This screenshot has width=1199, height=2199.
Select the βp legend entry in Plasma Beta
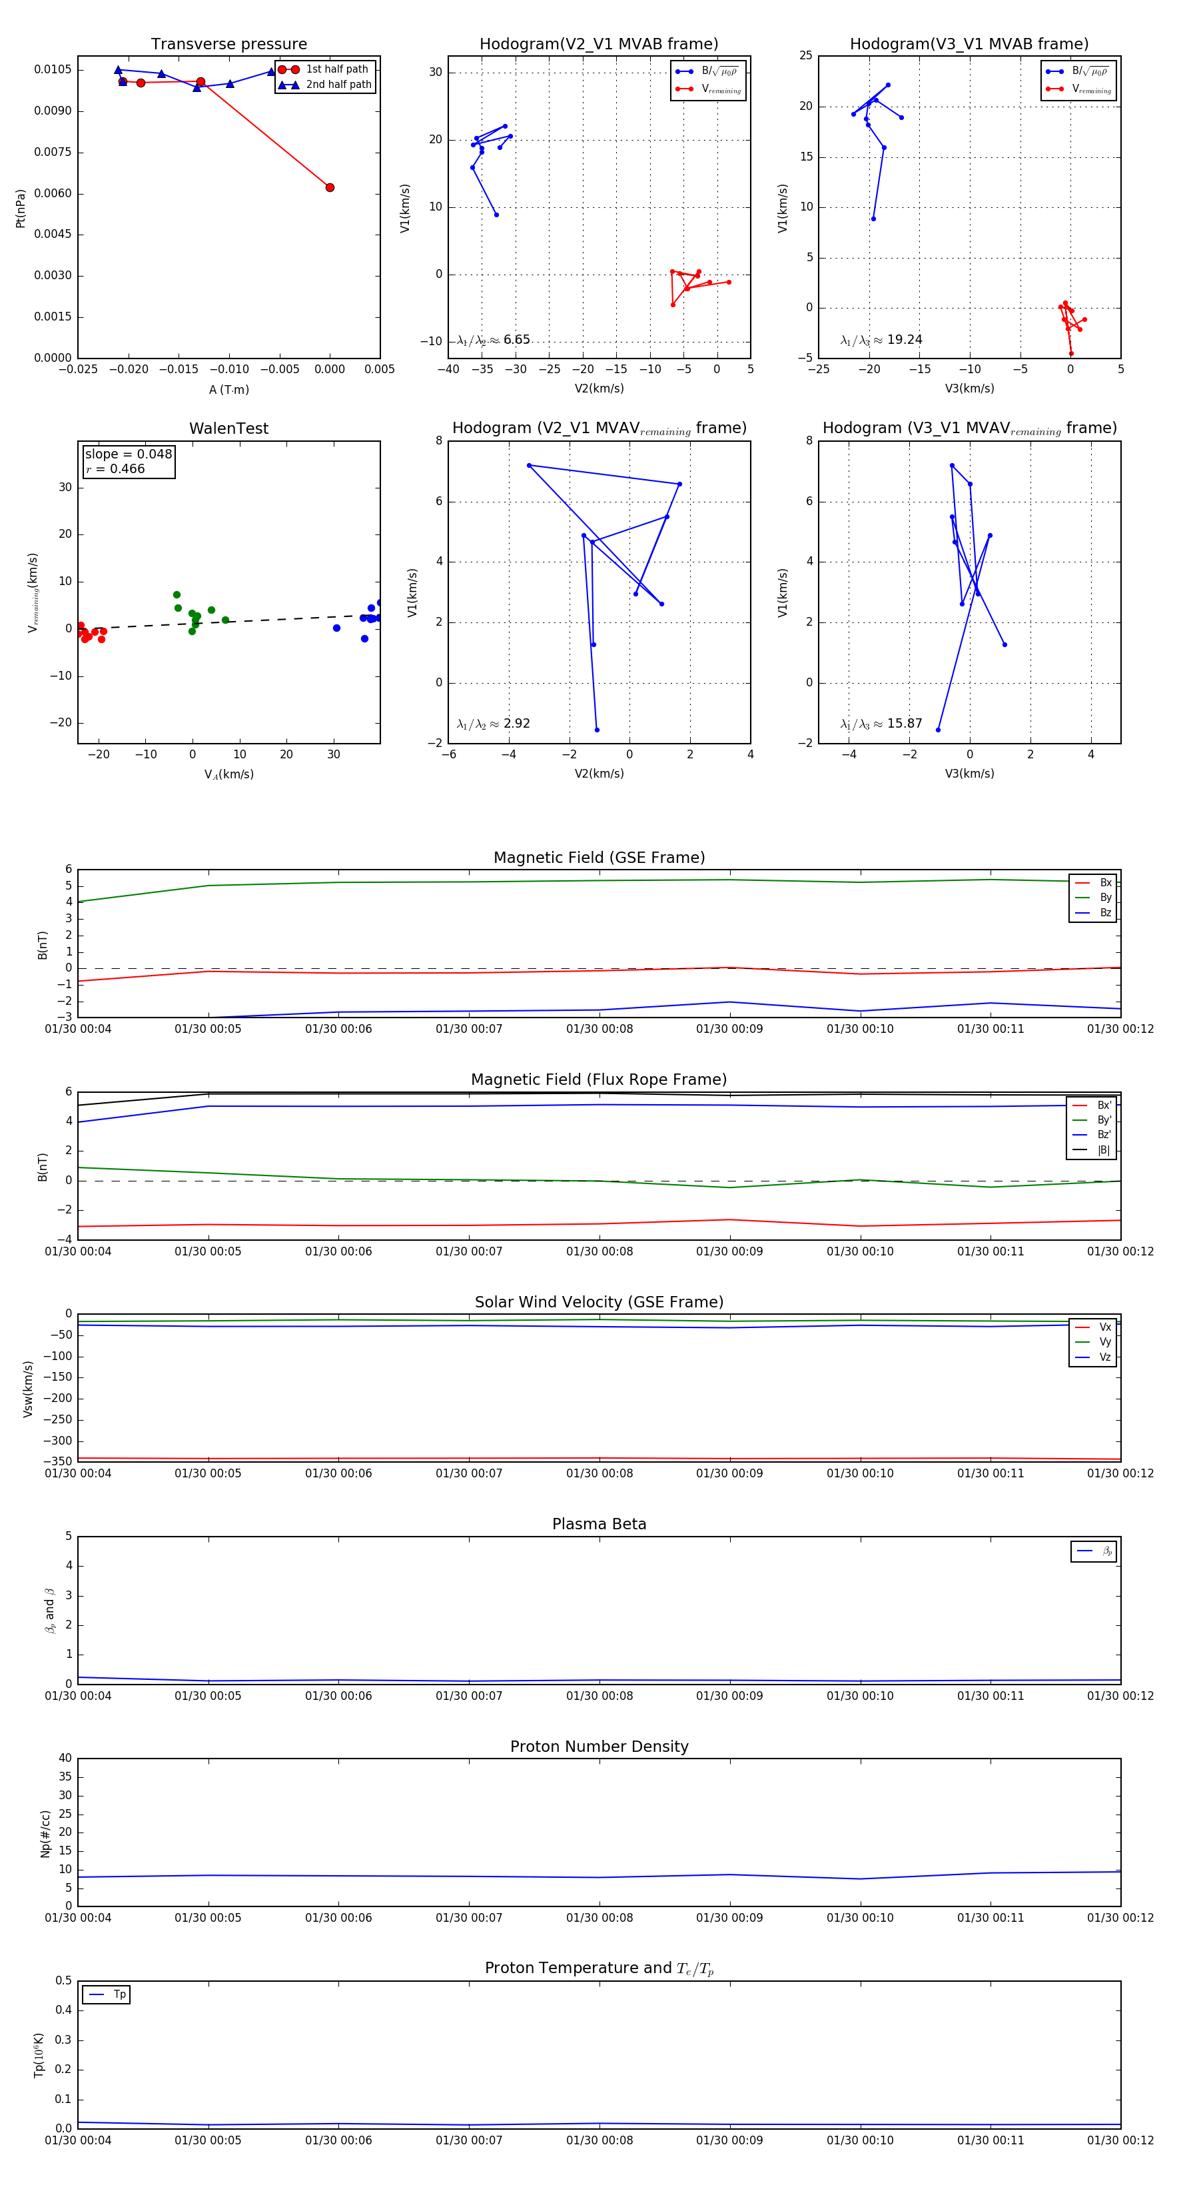[x=1094, y=1551]
